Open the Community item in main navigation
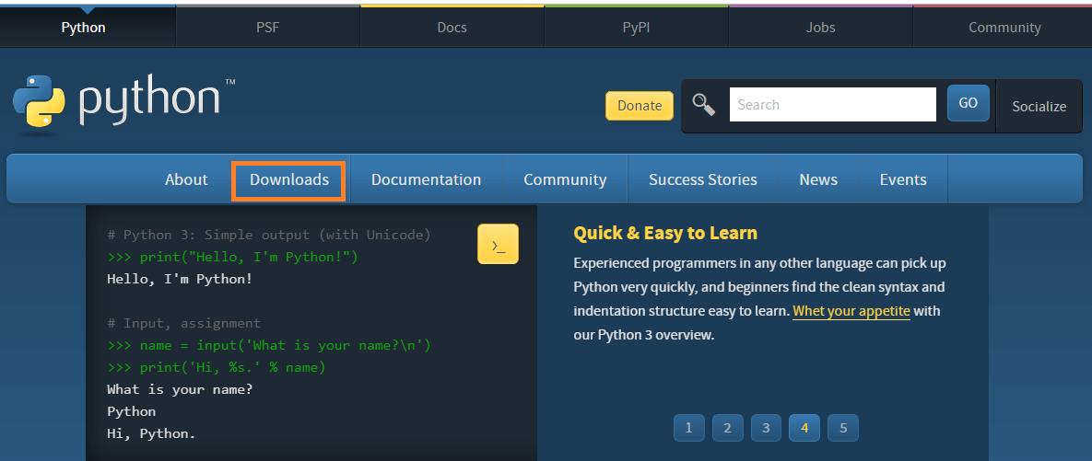1092x461 pixels. 565,179
